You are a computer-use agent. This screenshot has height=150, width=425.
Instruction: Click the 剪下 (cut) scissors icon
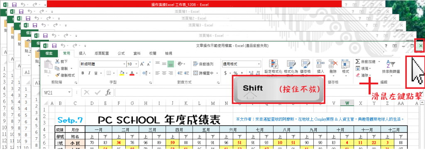click(x=57, y=62)
